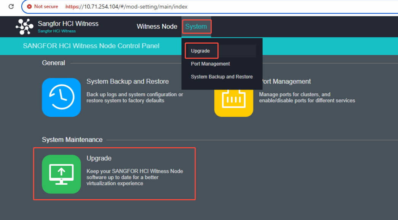
Task: Switch to the Witness Node tab
Action: point(157,27)
